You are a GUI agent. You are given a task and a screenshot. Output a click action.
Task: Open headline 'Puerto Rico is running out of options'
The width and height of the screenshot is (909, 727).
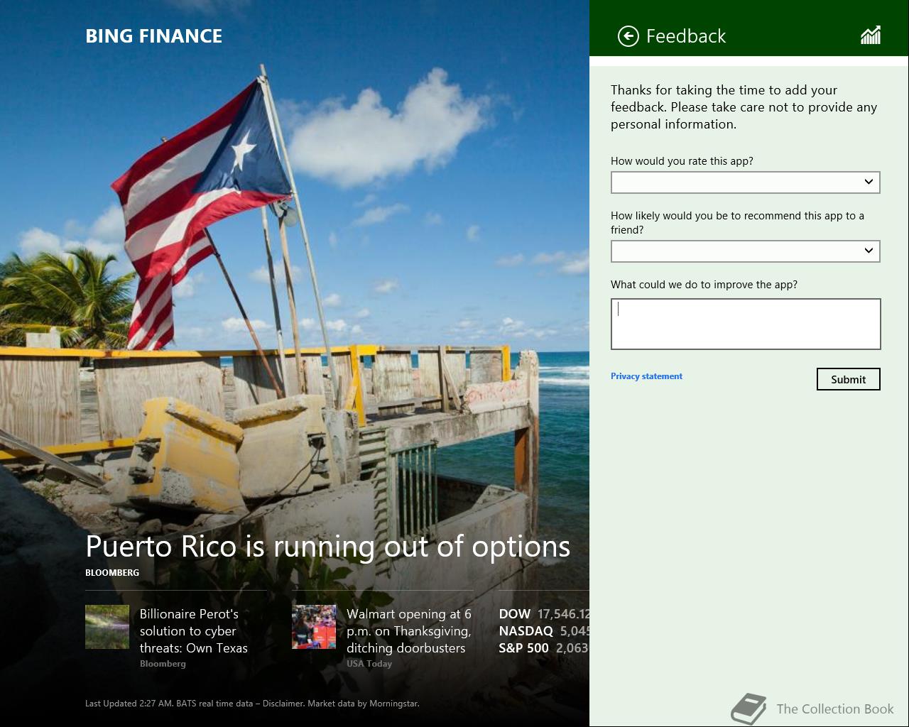327,547
